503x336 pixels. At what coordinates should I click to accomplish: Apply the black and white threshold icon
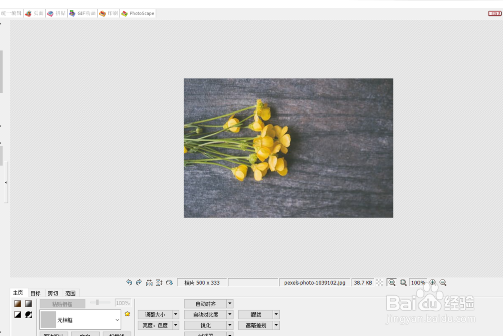tap(17, 314)
